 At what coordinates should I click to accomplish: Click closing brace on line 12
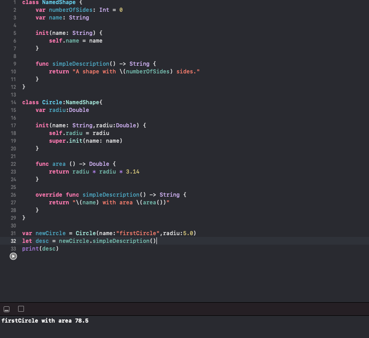pos(24,87)
